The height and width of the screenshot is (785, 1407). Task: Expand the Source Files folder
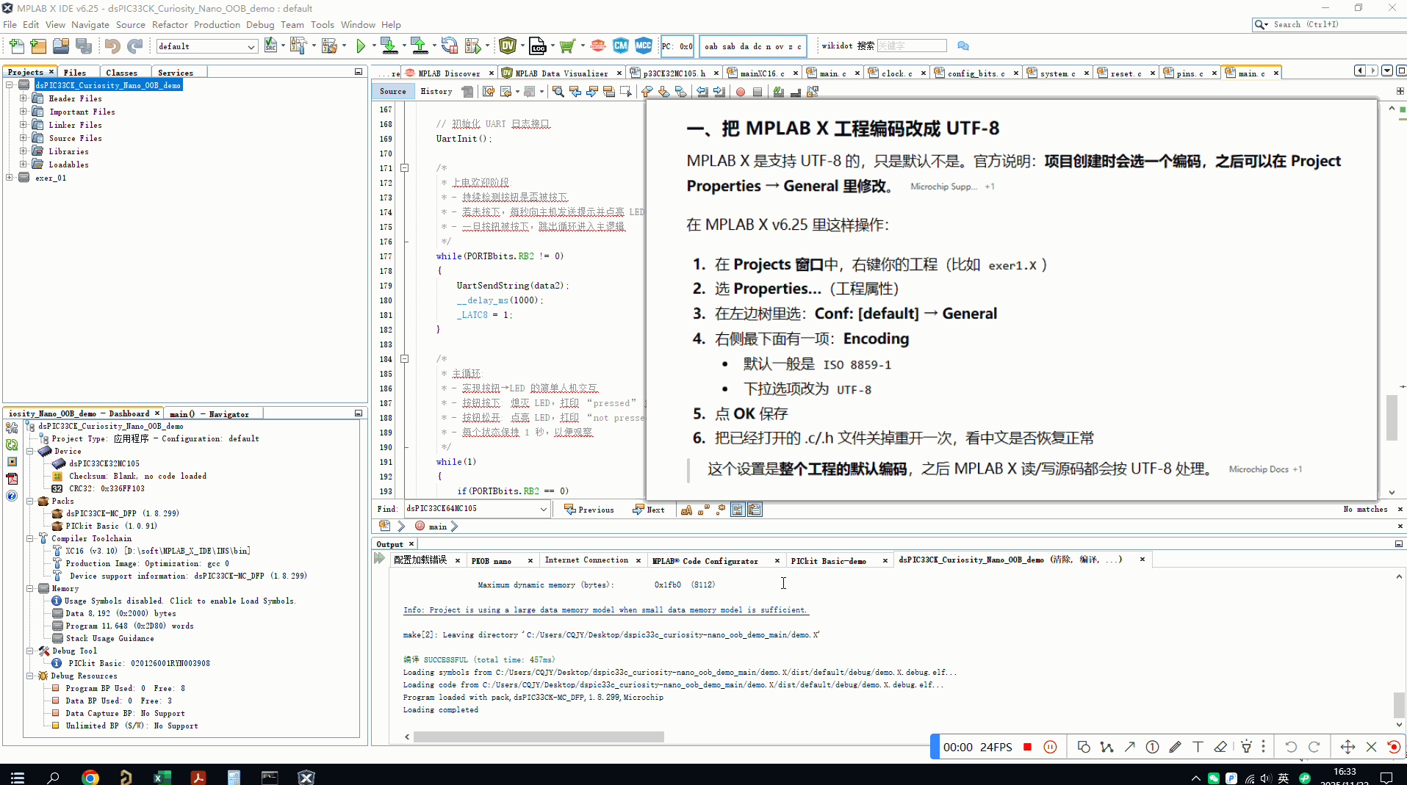[x=23, y=138]
